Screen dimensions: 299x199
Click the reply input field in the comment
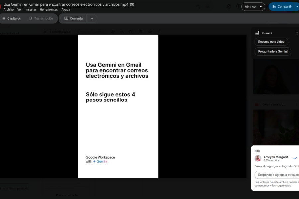point(277,175)
